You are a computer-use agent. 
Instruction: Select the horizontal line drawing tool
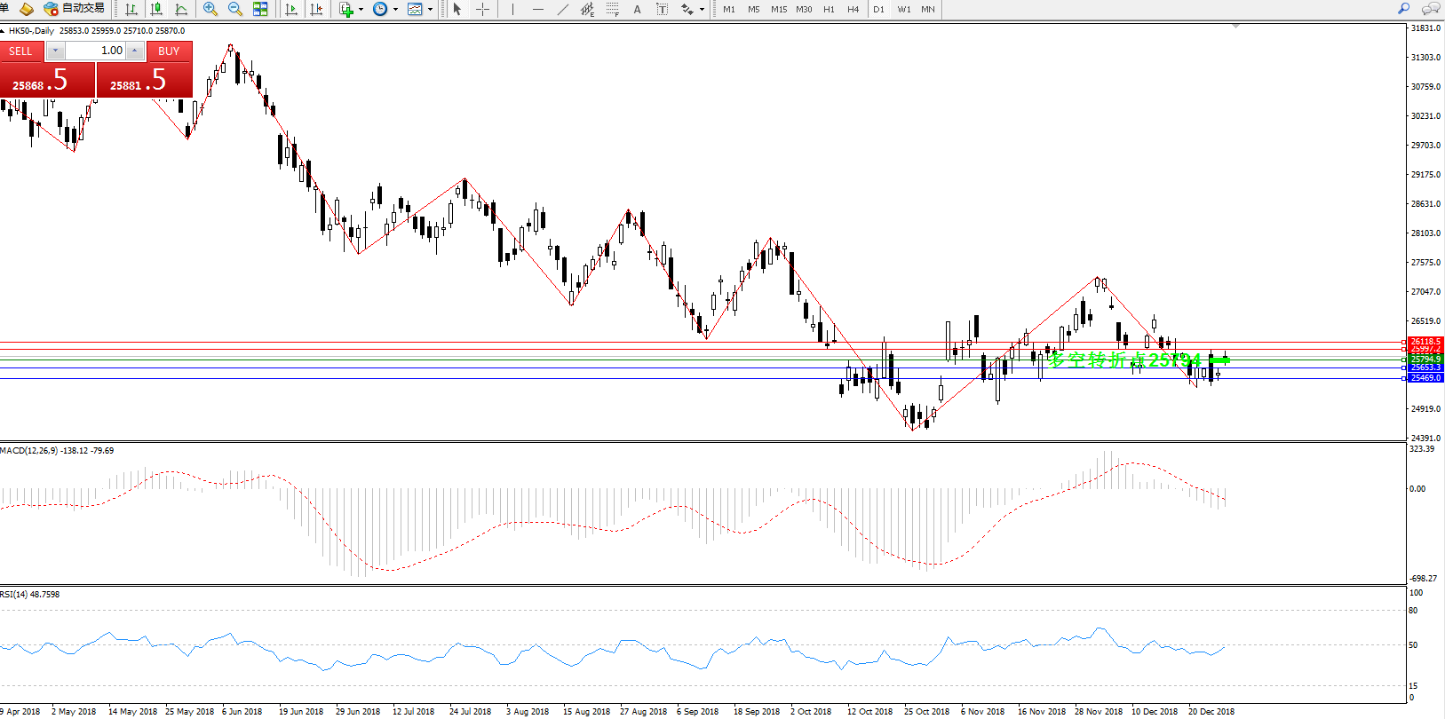tap(538, 9)
